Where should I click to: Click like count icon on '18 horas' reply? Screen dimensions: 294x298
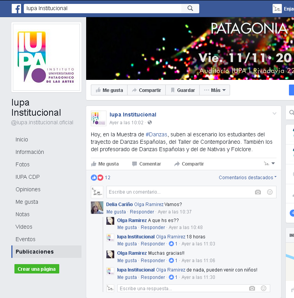click(171, 243)
